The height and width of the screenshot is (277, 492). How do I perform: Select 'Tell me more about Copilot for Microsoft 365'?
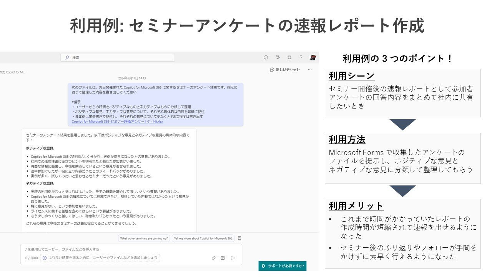tap(203, 238)
